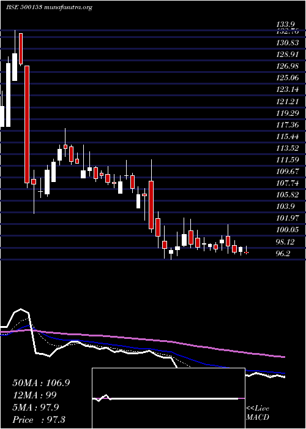Click the last small red candlestick at the right end
Image resolution: width=306 pixels, height=429 pixels.
click(246, 252)
